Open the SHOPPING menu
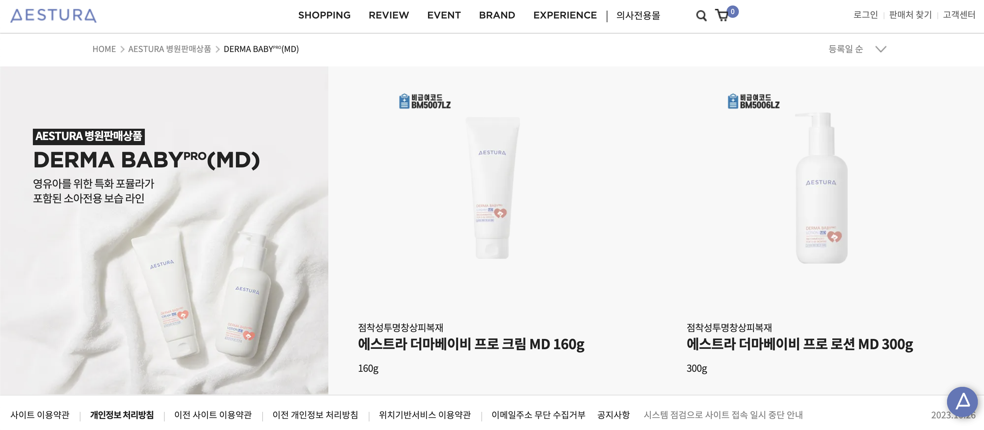 pos(324,15)
